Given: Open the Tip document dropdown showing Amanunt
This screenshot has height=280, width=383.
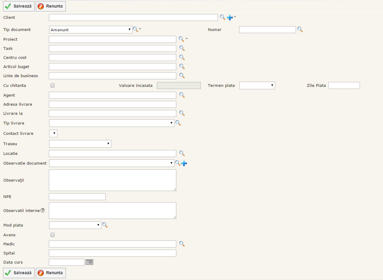Looking at the screenshot, I should click(91, 30).
